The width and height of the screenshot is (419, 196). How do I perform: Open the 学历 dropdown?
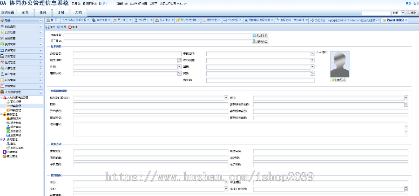pyautogui.click(x=226, y=183)
